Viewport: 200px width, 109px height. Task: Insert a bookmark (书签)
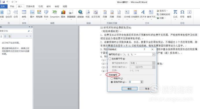pyautogui.click(x=88, y=14)
